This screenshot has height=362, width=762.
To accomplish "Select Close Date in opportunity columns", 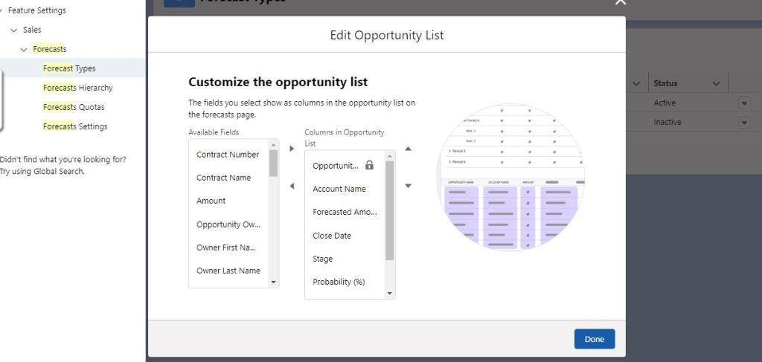I will tap(332, 236).
